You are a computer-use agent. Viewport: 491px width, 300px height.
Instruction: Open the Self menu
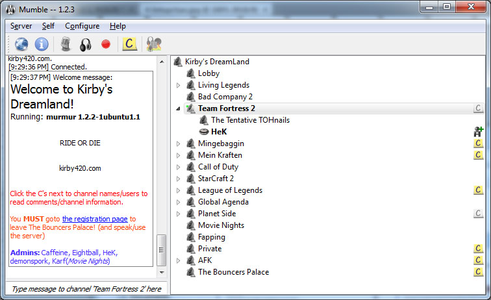(x=48, y=26)
